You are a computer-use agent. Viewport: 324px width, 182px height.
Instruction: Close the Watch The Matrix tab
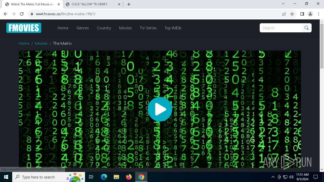59,4
